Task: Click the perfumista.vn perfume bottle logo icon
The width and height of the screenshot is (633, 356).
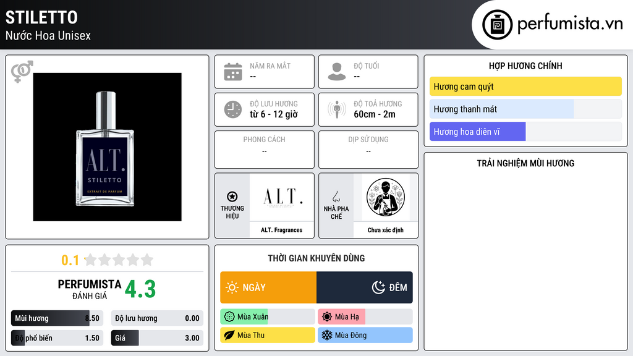Action: coord(497,25)
